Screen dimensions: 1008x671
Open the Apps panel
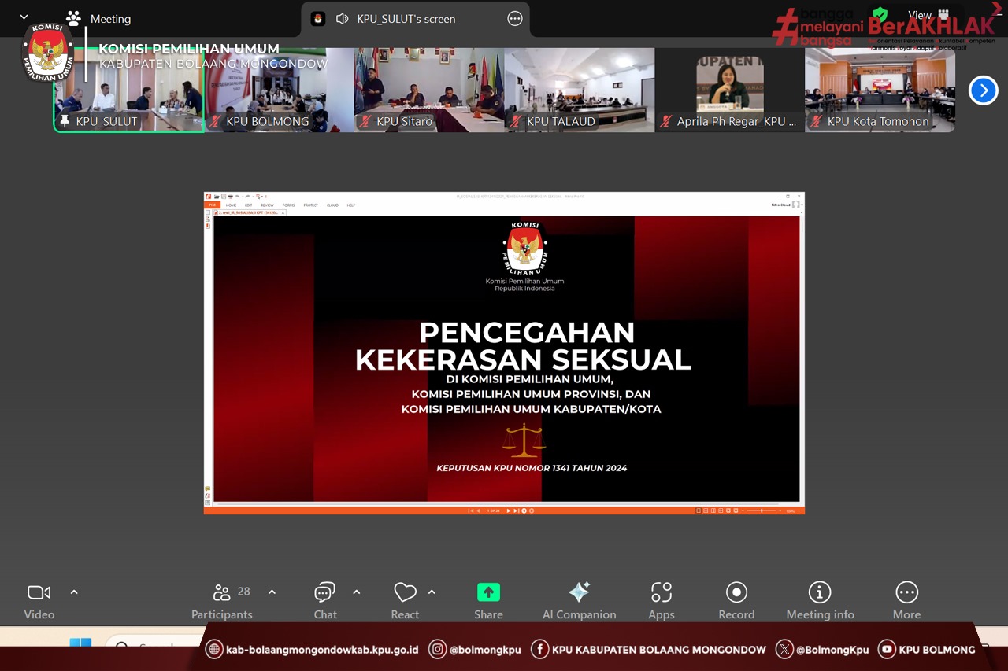point(661,601)
